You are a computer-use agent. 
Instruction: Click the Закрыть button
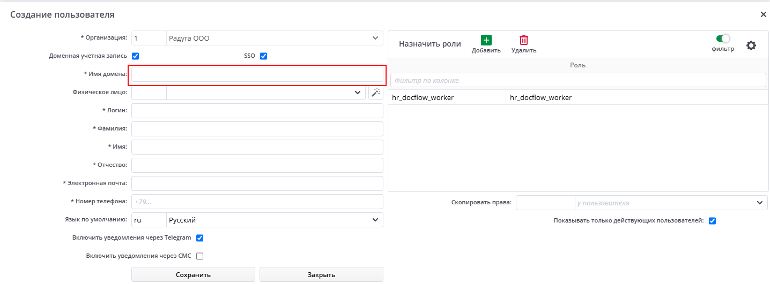point(321,274)
